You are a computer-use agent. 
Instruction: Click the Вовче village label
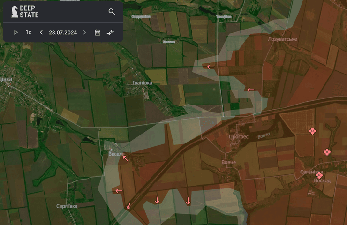point(229,162)
